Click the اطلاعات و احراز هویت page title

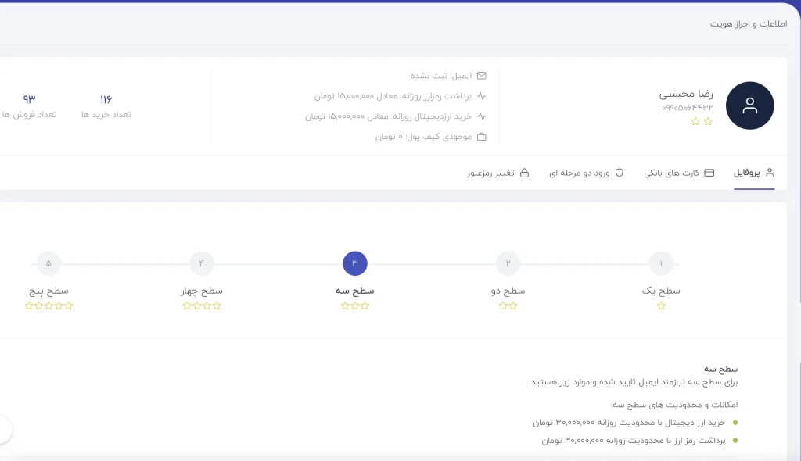(749, 24)
